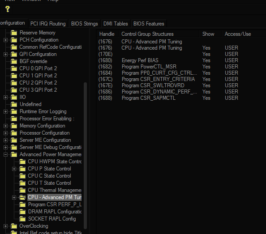Select the Program CSR_ENTRY_CRITERIA row
266x234 pixels.
click(x=181, y=79)
